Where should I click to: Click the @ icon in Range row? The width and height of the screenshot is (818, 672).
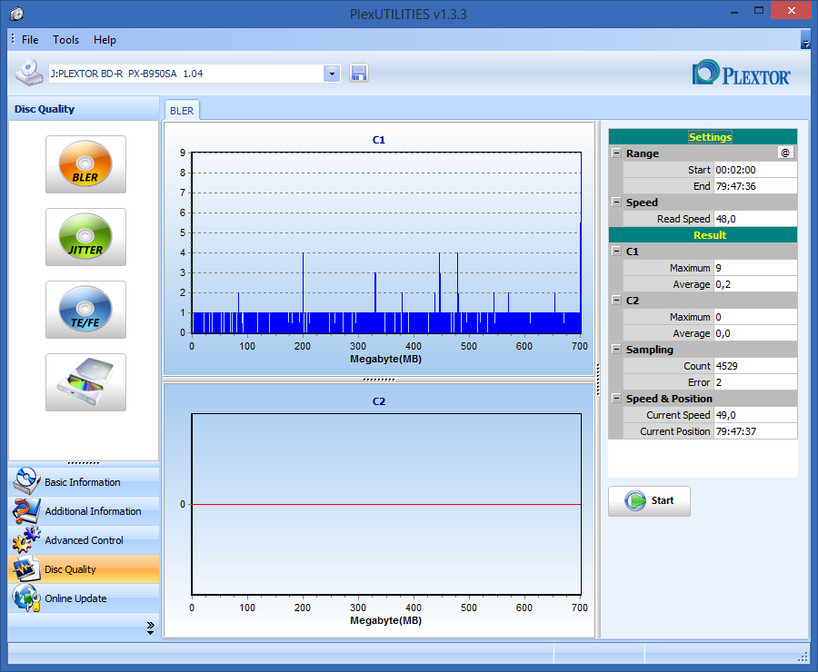coord(785,153)
